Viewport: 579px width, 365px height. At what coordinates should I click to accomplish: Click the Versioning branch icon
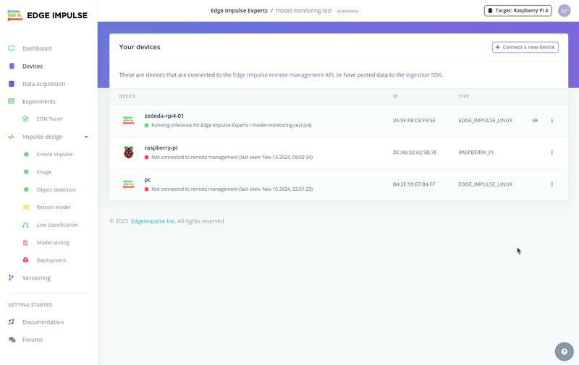point(11,278)
